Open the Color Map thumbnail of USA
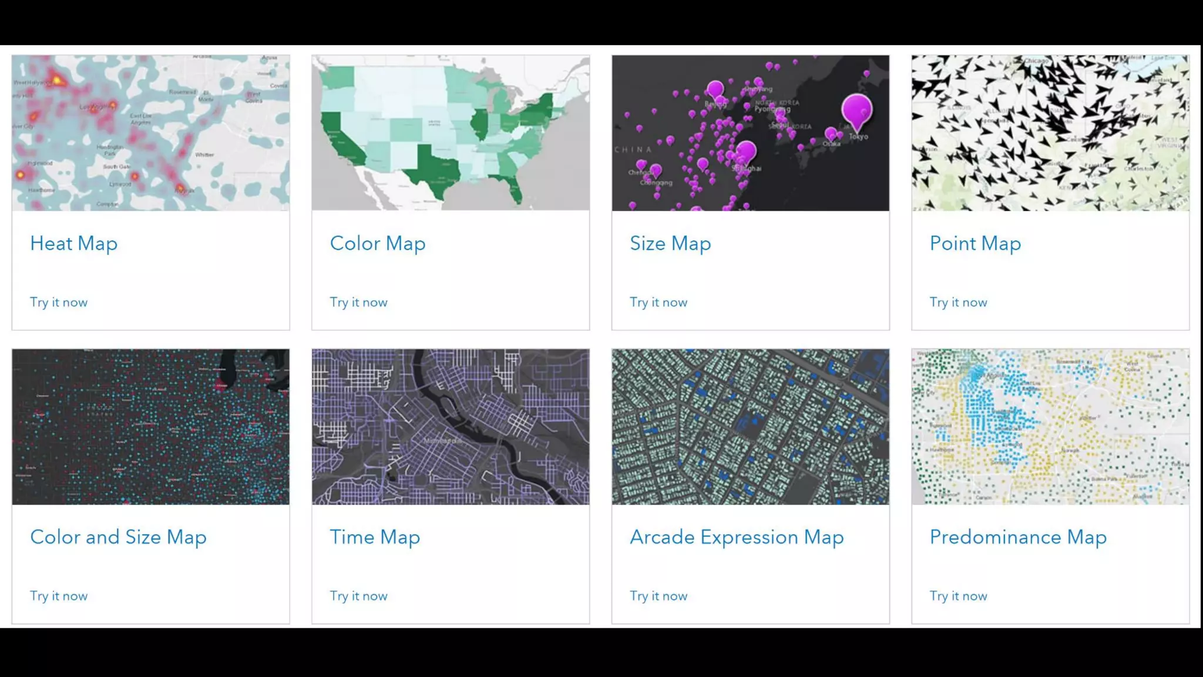Image resolution: width=1203 pixels, height=677 pixels. (x=451, y=133)
